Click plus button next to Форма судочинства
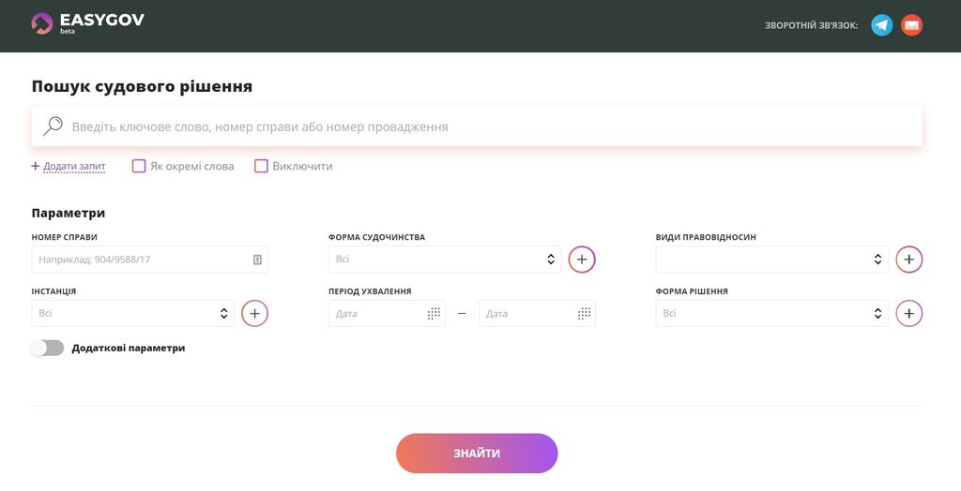The height and width of the screenshot is (491, 961). (x=582, y=260)
